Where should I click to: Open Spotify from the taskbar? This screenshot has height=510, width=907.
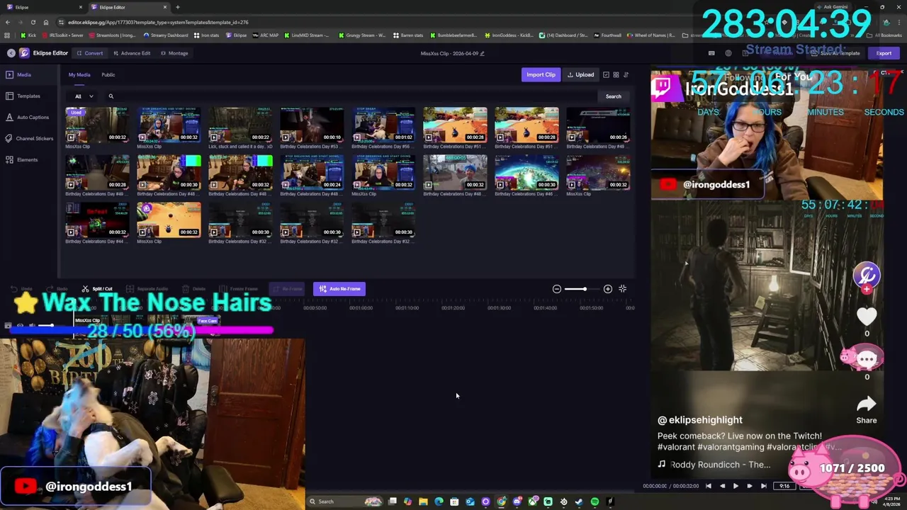coord(595,501)
